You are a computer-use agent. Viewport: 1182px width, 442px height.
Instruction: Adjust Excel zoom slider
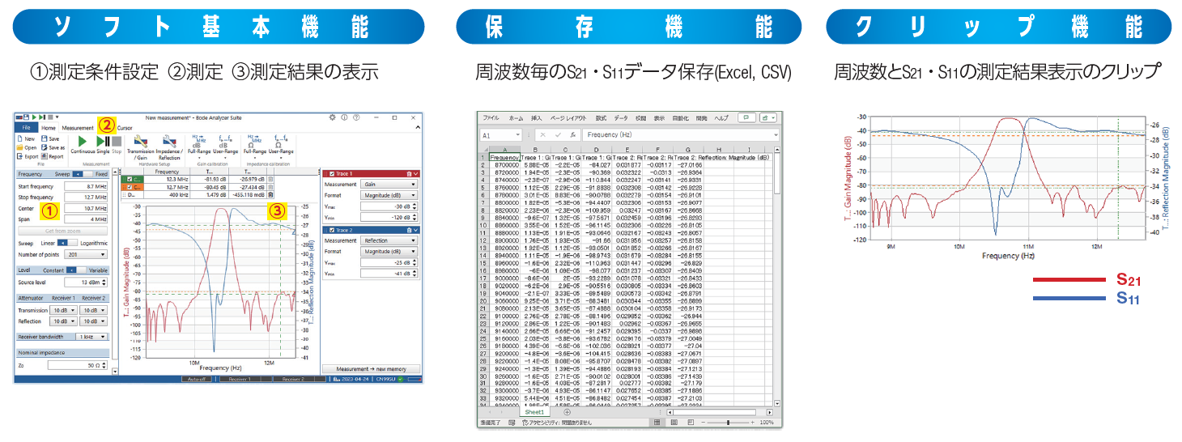(728, 423)
